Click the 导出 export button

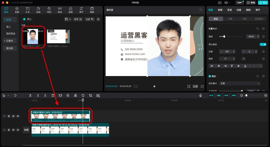(x=263, y=3)
